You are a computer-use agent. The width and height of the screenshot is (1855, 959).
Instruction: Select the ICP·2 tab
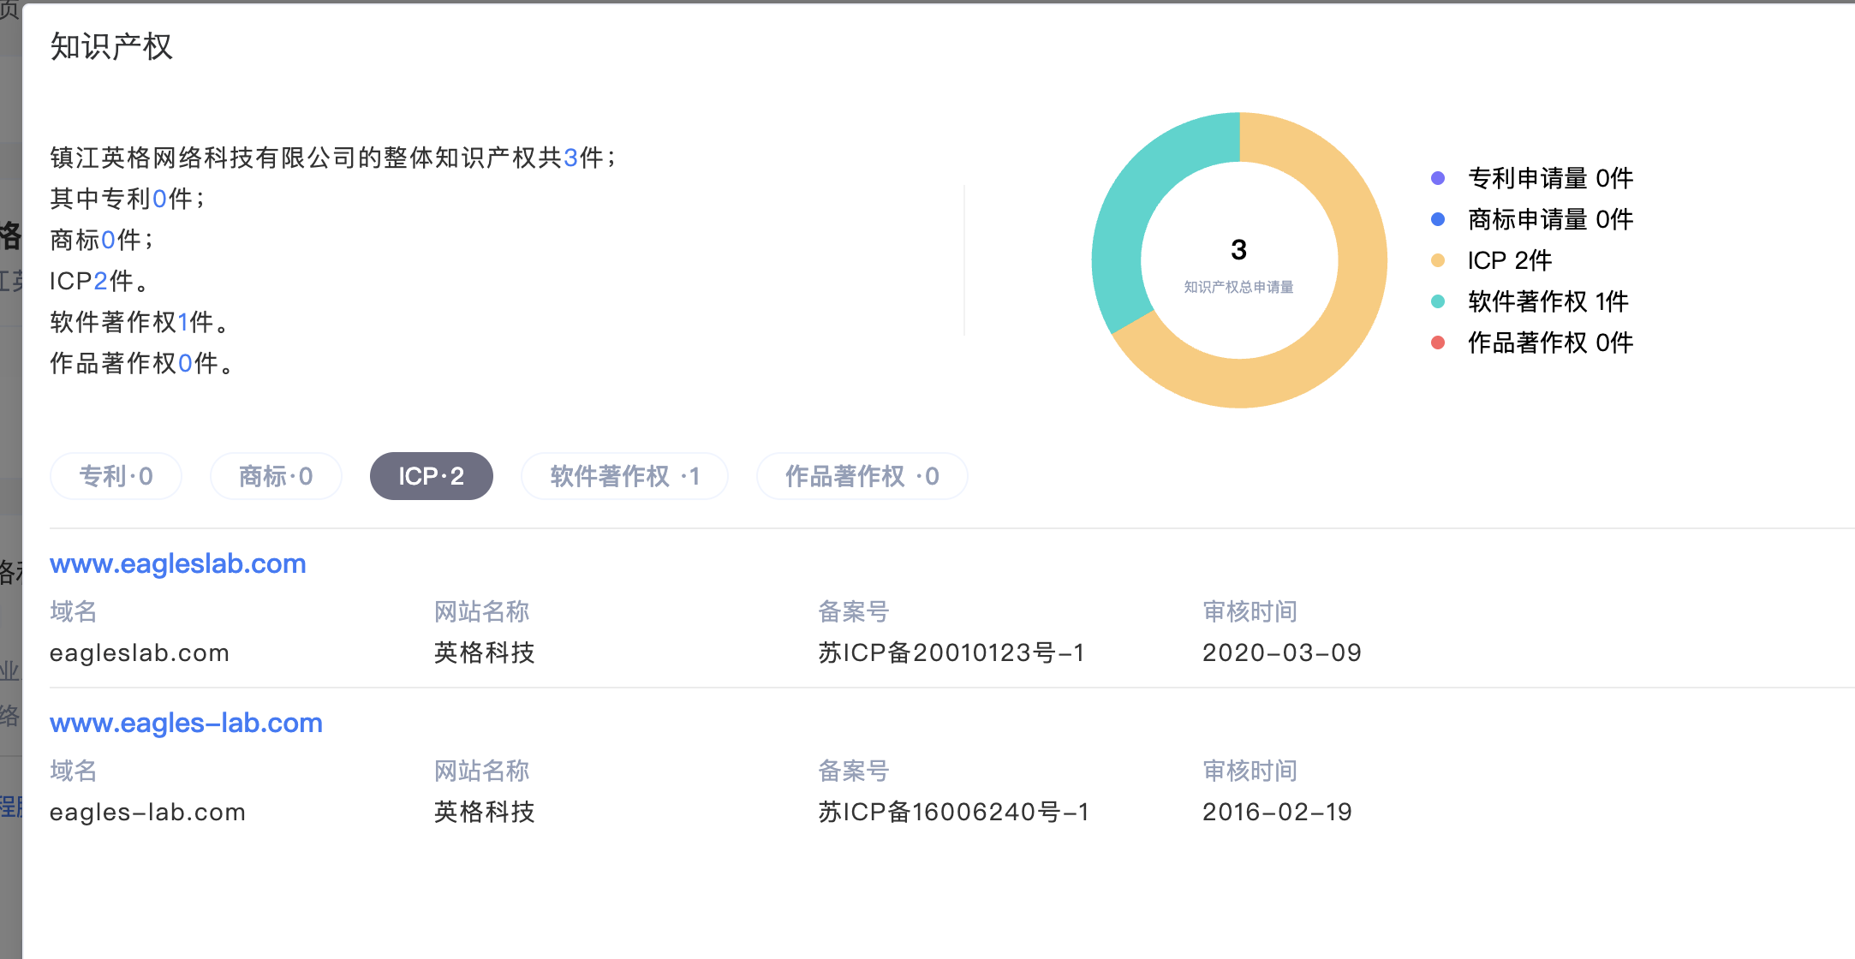pyautogui.click(x=431, y=476)
